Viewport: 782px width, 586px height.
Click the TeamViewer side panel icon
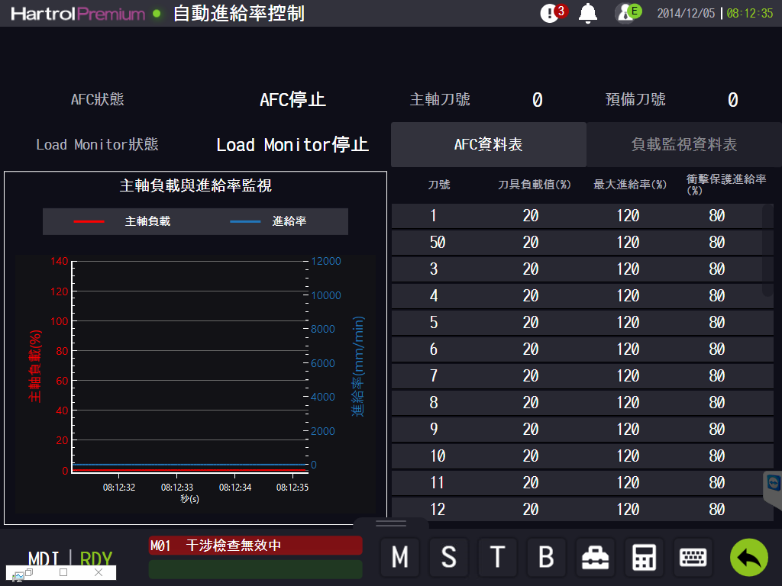click(x=773, y=483)
